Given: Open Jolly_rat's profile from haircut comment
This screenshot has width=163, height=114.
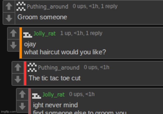Looking at the screenshot, I should (x=45, y=34).
